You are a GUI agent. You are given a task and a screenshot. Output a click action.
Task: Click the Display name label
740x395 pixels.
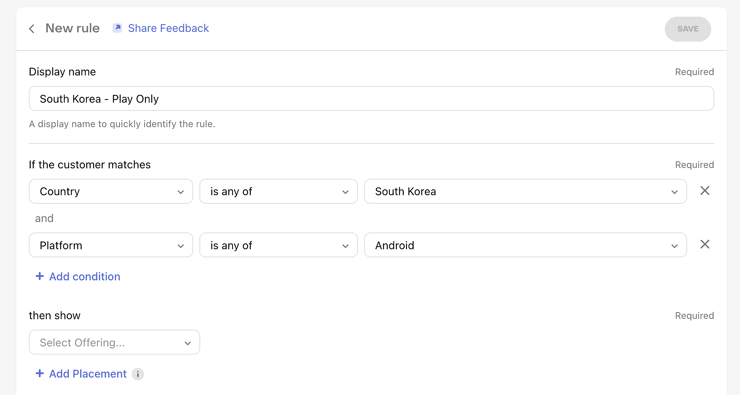pos(62,72)
